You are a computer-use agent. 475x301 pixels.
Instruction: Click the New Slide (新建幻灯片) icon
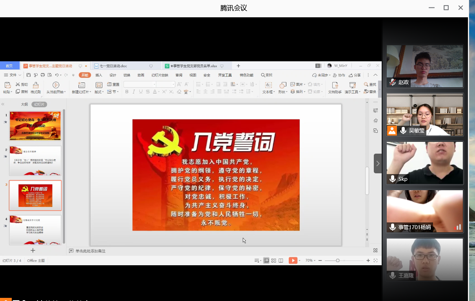[x=82, y=85]
